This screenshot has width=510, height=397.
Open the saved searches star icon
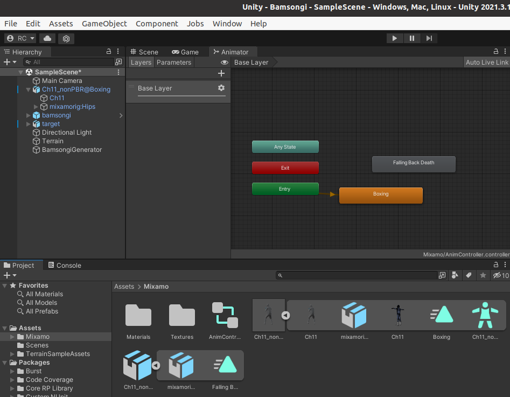[x=483, y=275]
